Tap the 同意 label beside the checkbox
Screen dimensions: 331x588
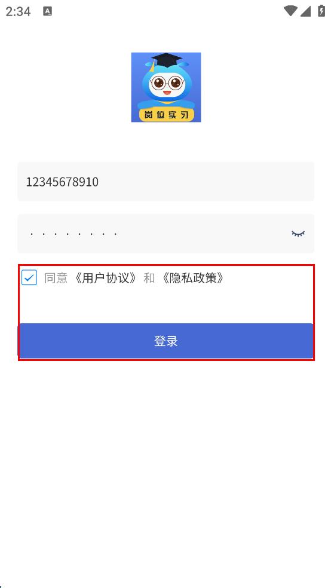[56, 278]
